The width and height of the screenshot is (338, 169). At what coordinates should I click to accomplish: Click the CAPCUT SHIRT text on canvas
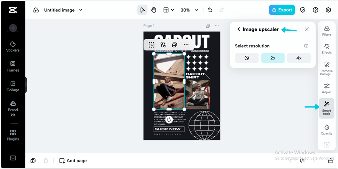point(195,75)
